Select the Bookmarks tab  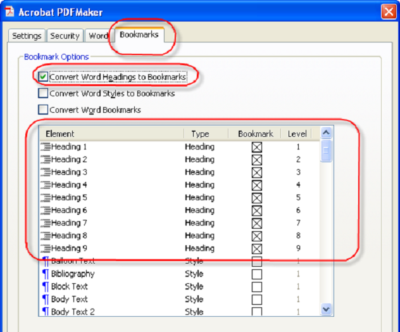click(x=139, y=34)
